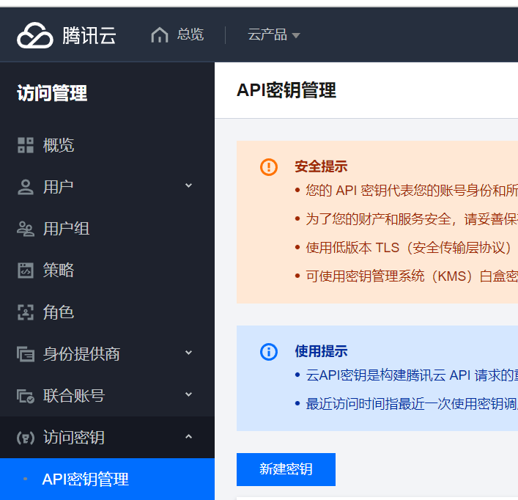Click the 用户组 group icon
518x500 pixels.
tap(26, 229)
